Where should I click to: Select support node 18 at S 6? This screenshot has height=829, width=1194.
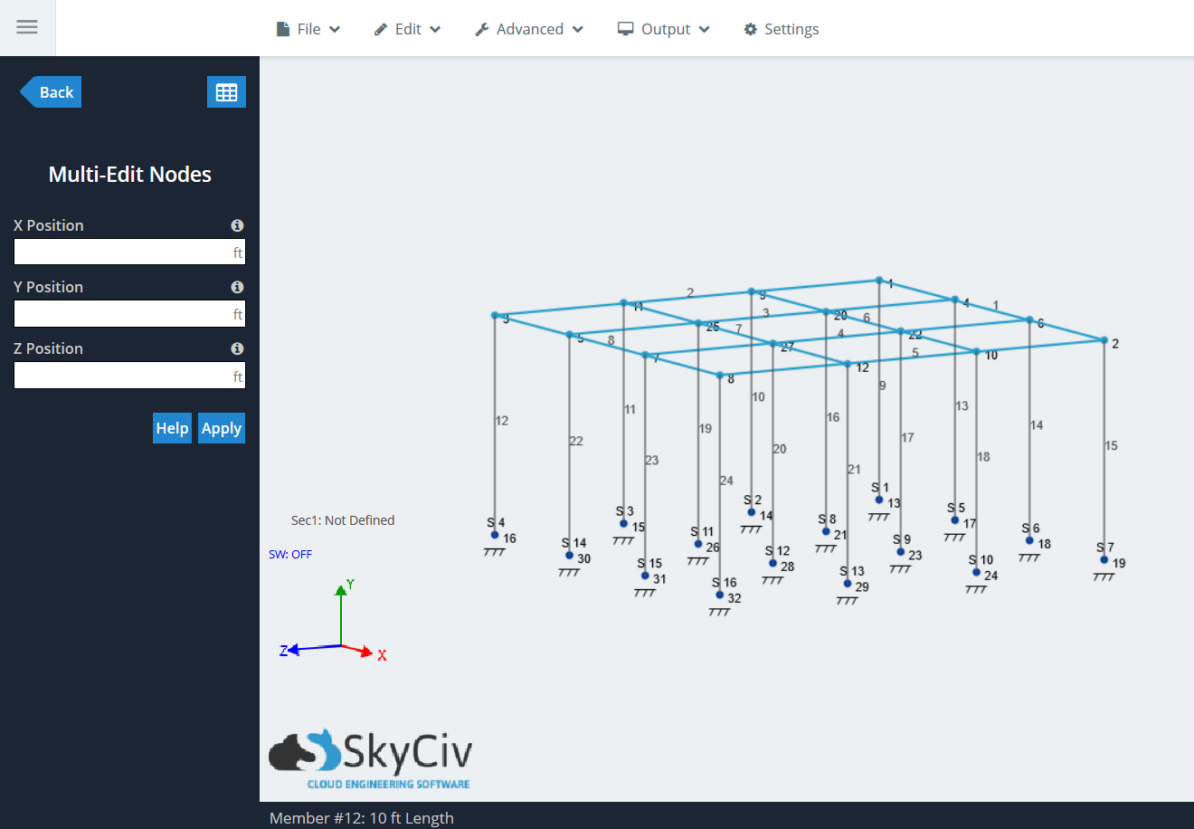pyautogui.click(x=1029, y=540)
